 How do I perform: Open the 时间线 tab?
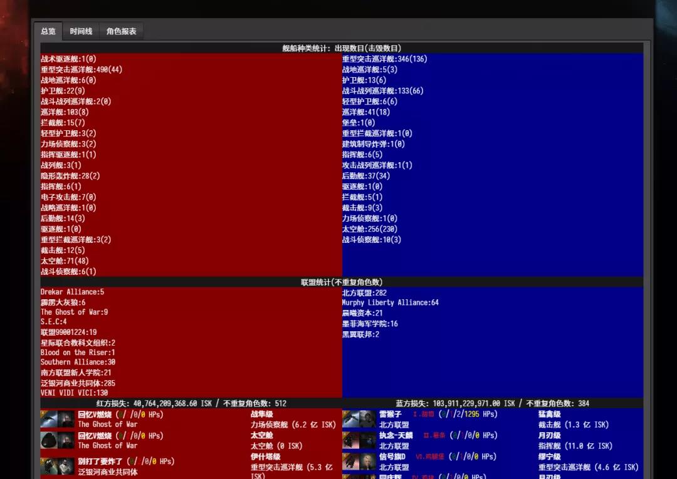click(x=81, y=31)
